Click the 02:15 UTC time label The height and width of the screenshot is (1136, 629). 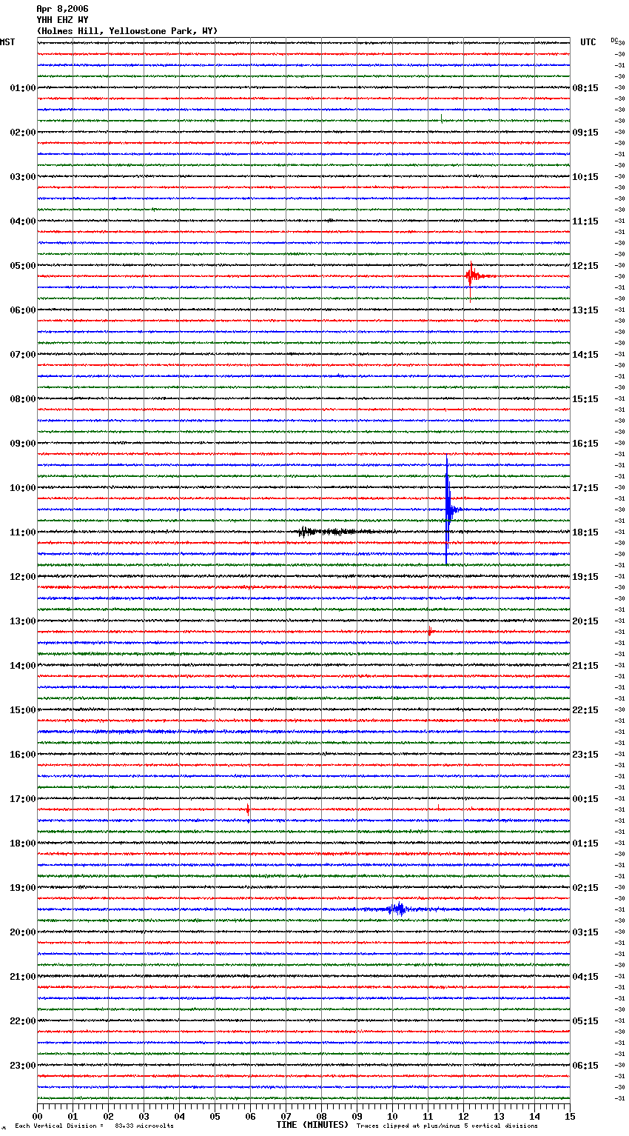click(x=585, y=888)
